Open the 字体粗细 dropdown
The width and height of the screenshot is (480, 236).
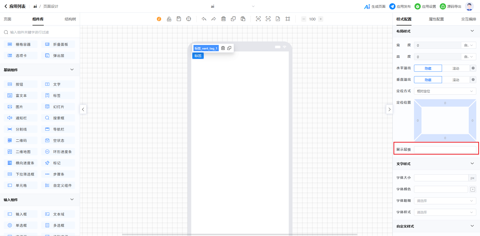pyautogui.click(x=445, y=201)
